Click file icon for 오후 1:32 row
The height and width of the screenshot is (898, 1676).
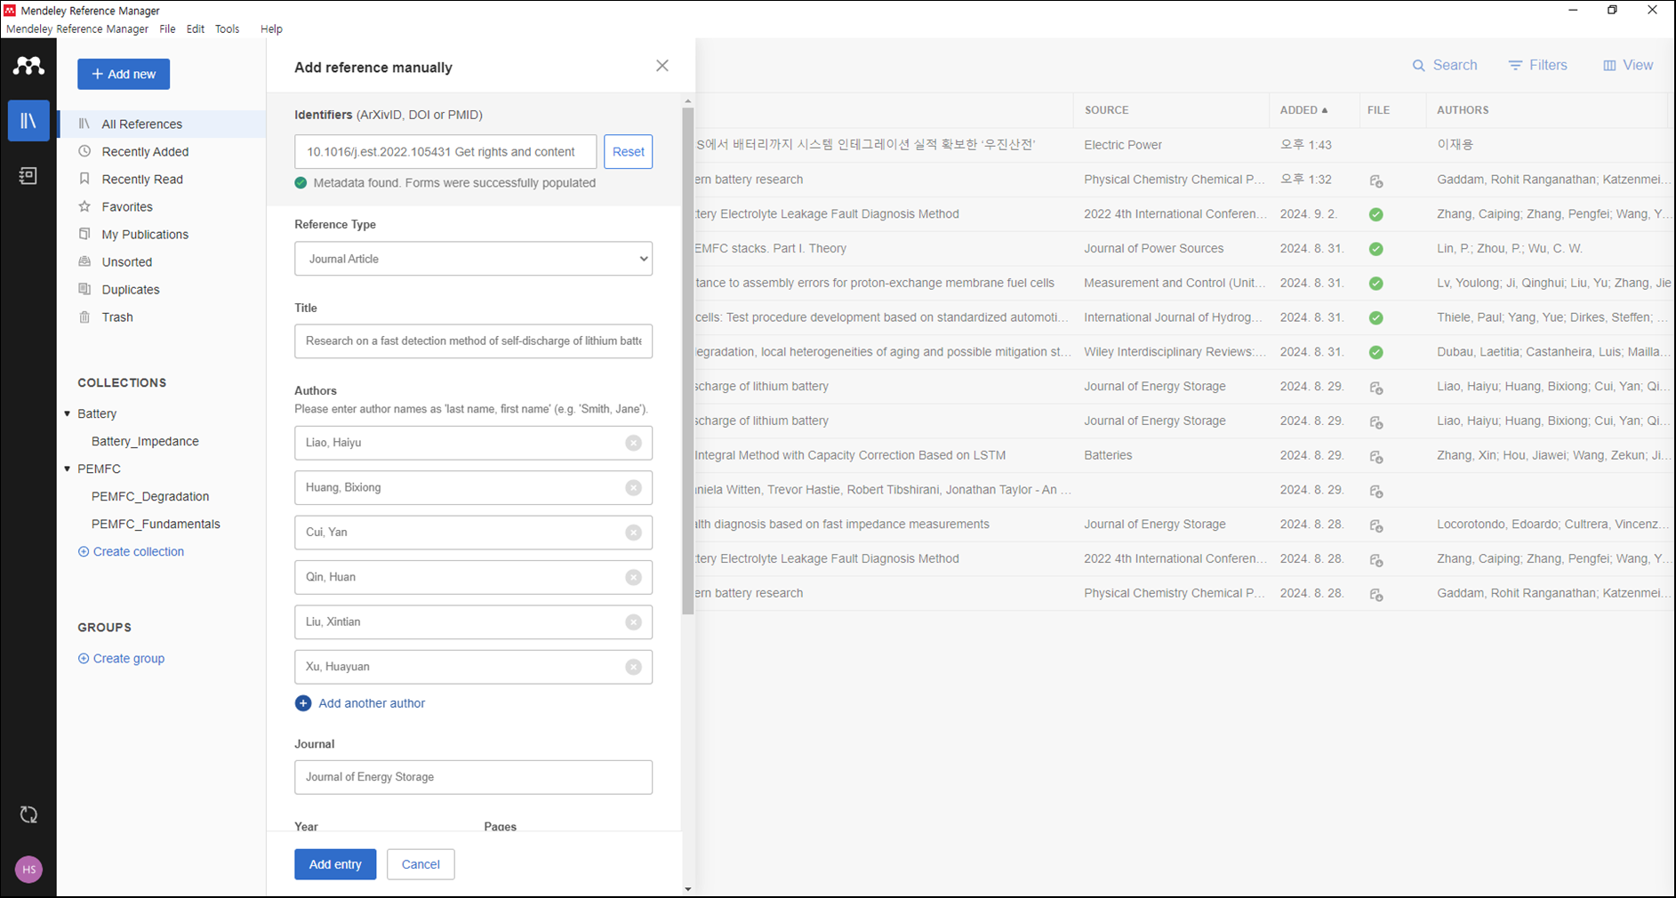[x=1376, y=180]
